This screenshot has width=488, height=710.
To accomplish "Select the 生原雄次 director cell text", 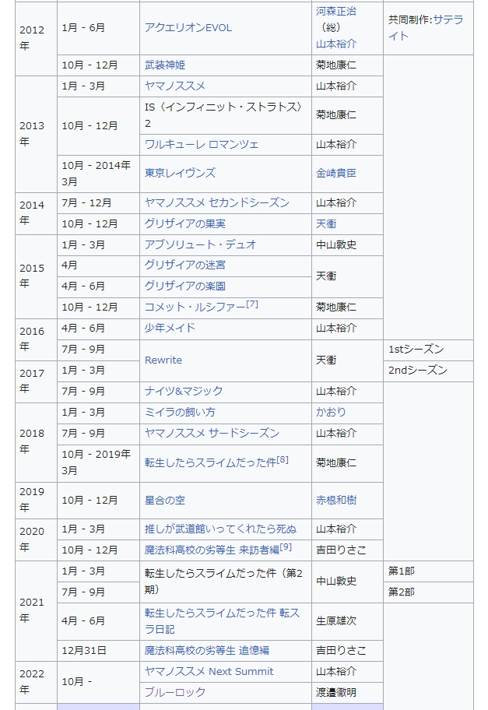I will [336, 621].
